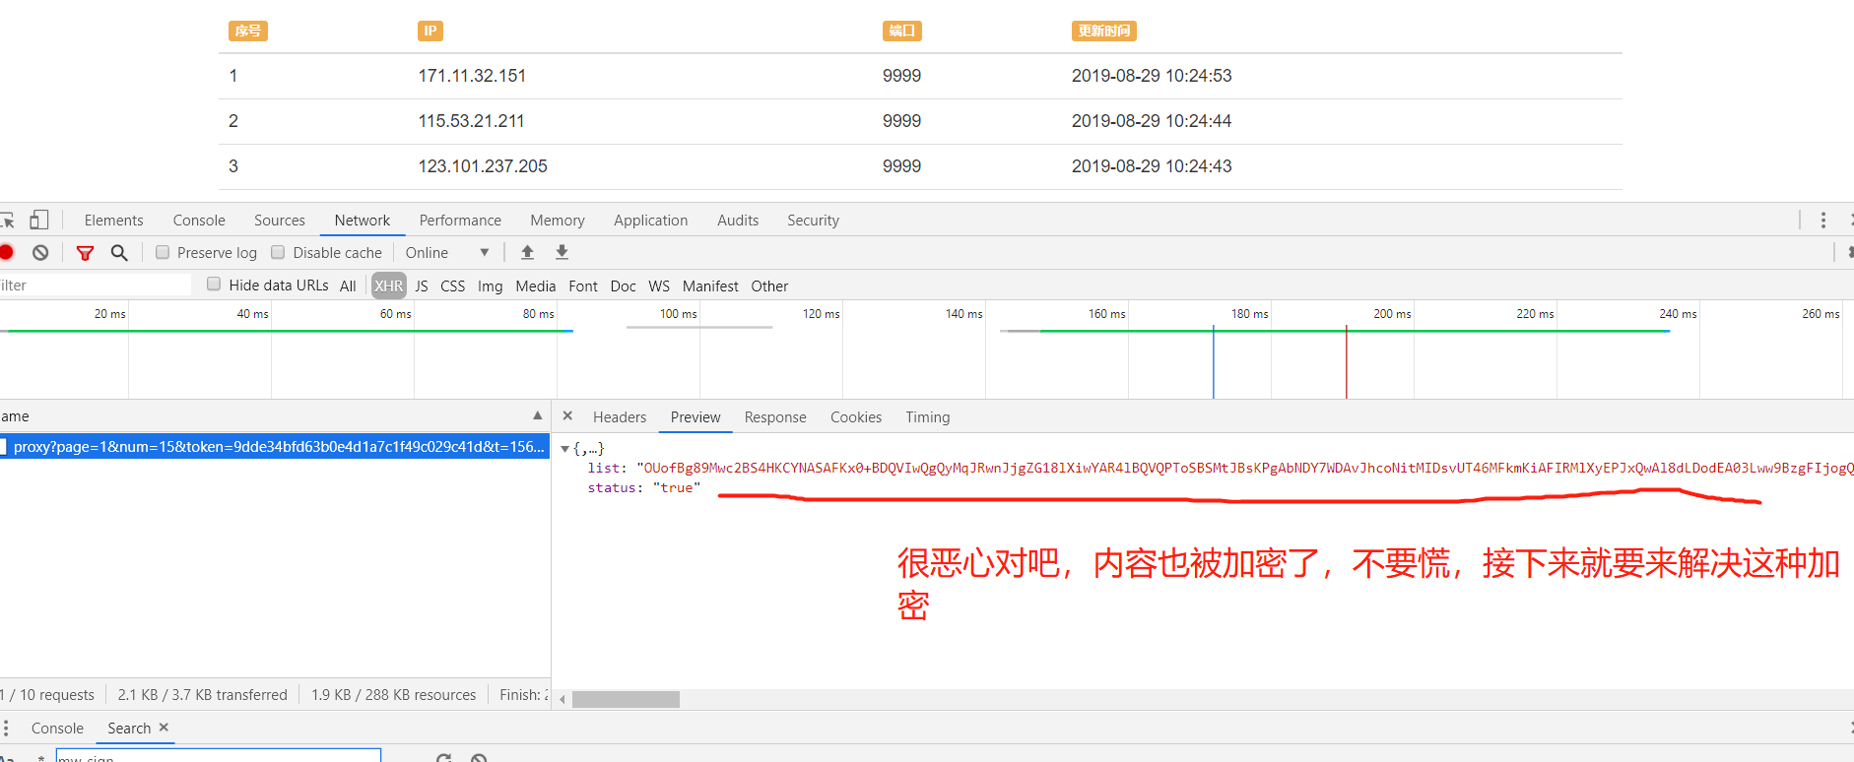This screenshot has width=1854, height=762.
Task: Open the Headers detail tab
Action: pos(620,417)
